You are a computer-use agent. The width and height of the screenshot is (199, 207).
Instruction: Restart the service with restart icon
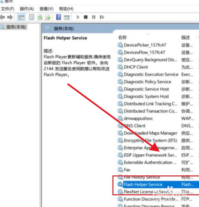[102, 17]
